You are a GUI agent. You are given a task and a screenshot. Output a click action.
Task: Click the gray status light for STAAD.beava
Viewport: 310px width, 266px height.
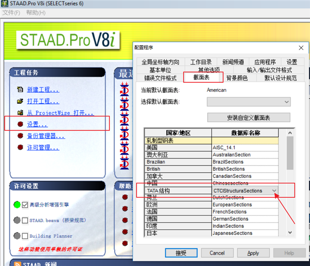[x=17, y=220]
